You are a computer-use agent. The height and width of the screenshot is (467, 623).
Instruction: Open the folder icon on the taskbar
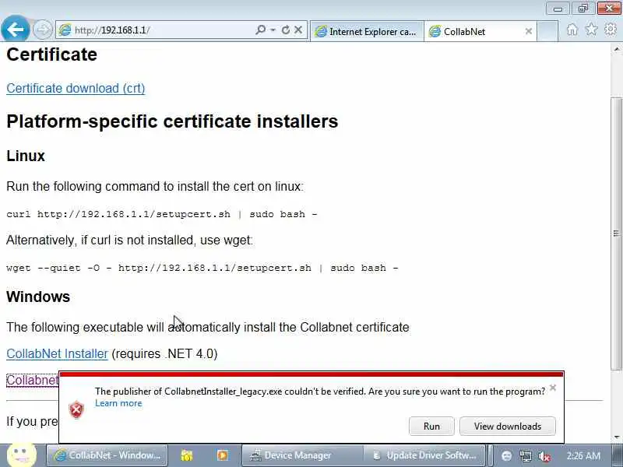[x=187, y=455]
